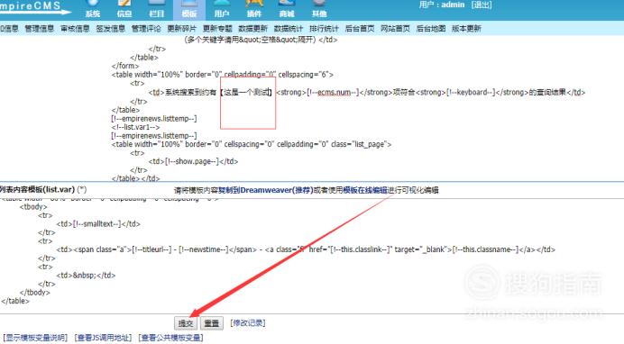Visit 网站首页 link

pyautogui.click(x=395, y=29)
